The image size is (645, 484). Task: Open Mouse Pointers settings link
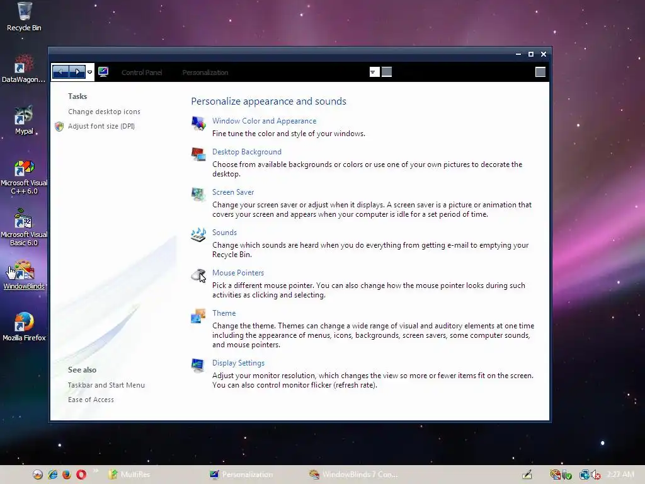pos(237,273)
